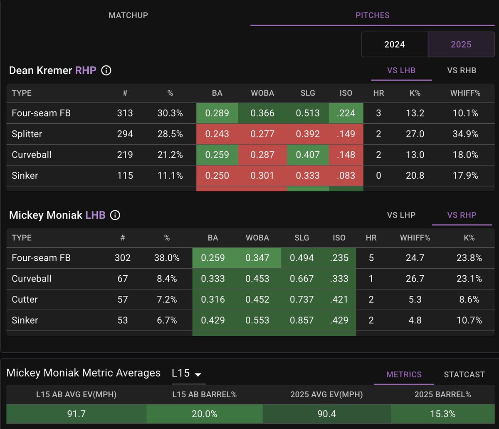Show Kremer stats VS LHB
The height and width of the screenshot is (429, 499).
[x=401, y=70]
